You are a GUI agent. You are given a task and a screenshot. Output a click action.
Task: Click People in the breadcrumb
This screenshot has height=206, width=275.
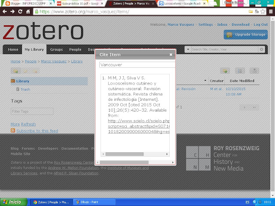coord(31,61)
